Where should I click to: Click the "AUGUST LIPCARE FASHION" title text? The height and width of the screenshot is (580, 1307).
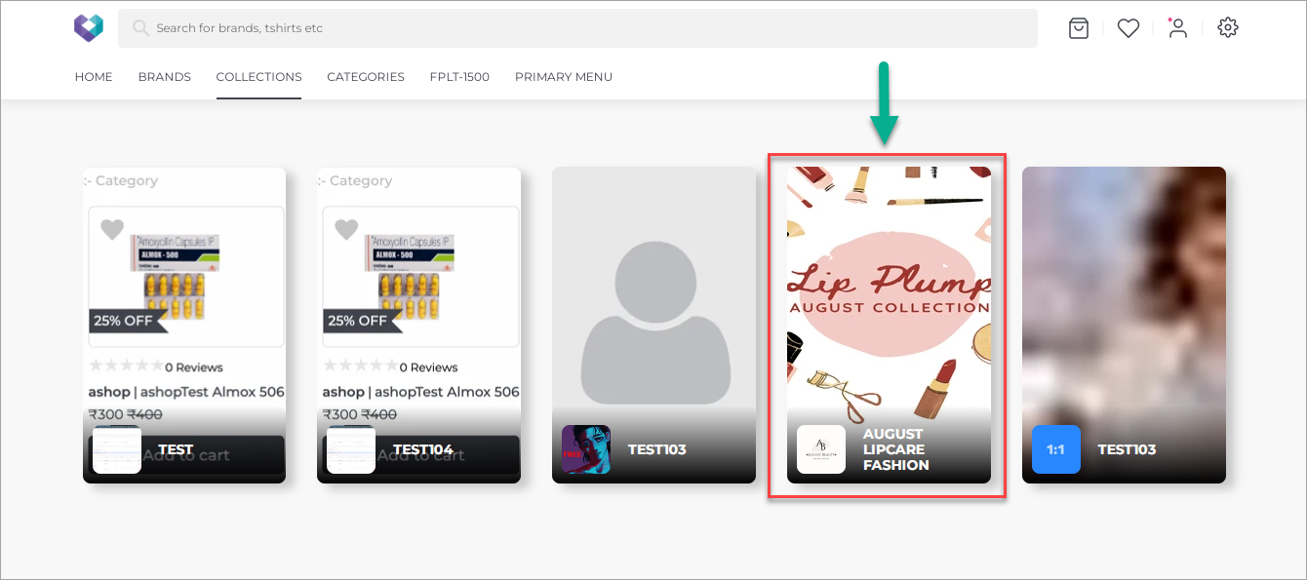[896, 449]
